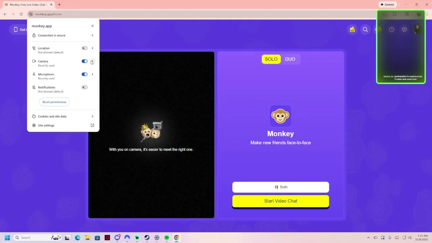Viewport: 432px width, 243px height.
Task: Open Microsoft Store from the taskbar
Action: coord(97,238)
